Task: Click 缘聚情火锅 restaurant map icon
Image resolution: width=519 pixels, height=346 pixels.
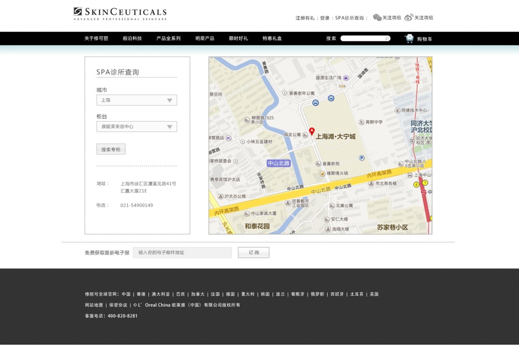Action: coord(323,173)
